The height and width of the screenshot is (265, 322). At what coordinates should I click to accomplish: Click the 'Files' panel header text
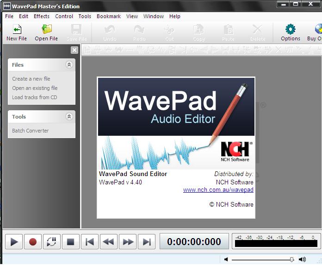pyautogui.click(x=18, y=65)
